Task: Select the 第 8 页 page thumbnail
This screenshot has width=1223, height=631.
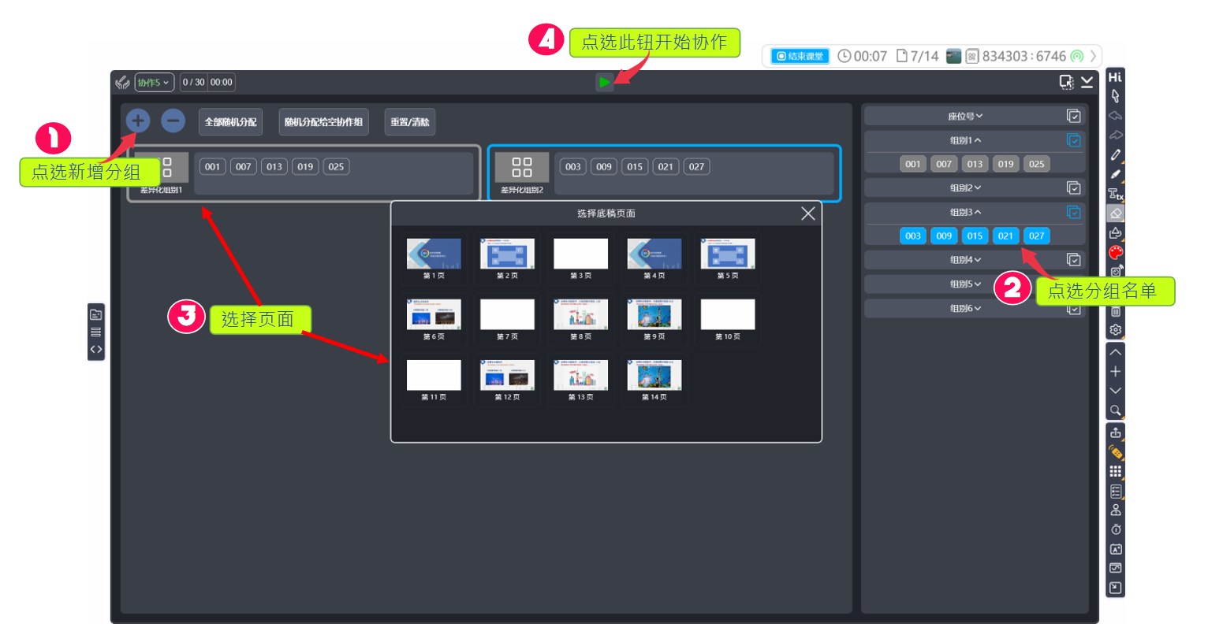Action: click(580, 318)
